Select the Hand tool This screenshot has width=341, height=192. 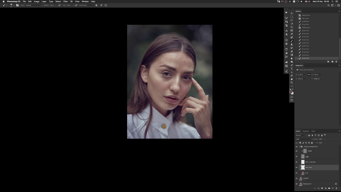292,79
